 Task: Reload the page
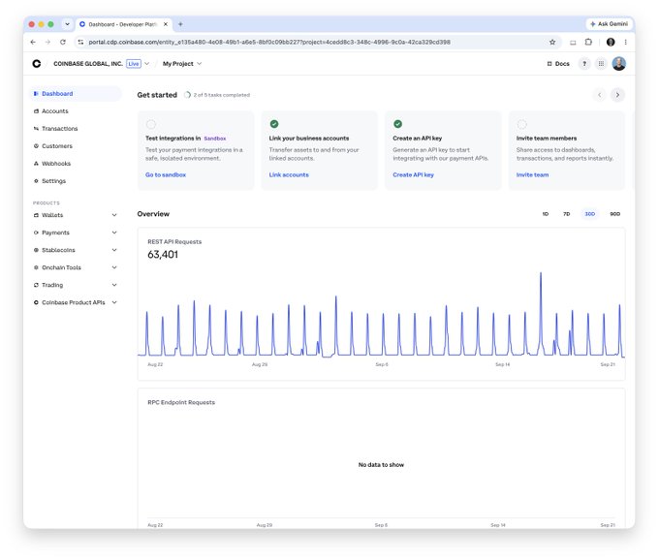[x=63, y=42]
